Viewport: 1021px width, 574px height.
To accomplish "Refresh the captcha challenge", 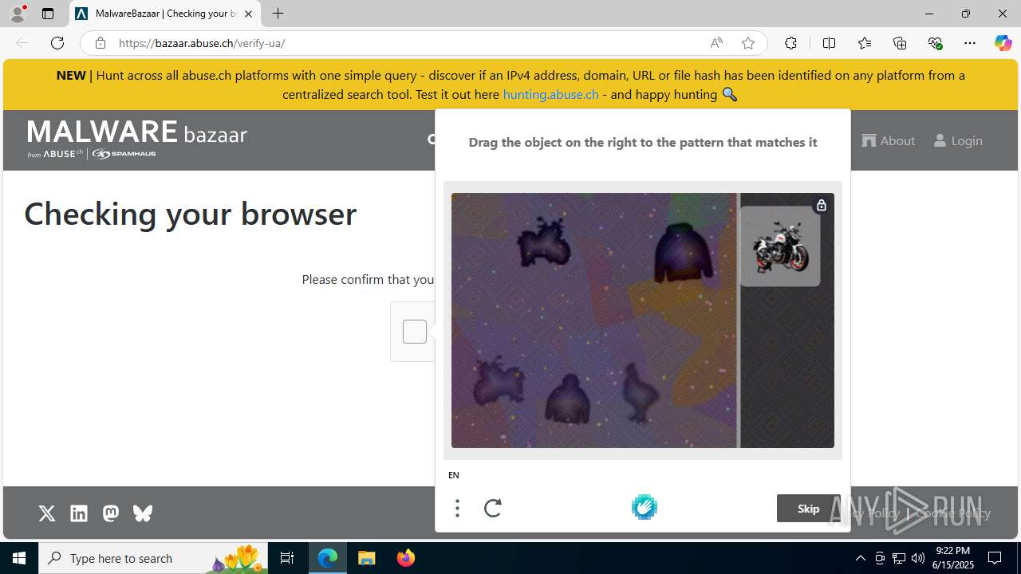I will (x=493, y=508).
